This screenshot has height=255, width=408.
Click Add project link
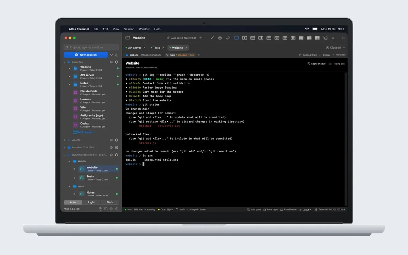tap(84, 132)
